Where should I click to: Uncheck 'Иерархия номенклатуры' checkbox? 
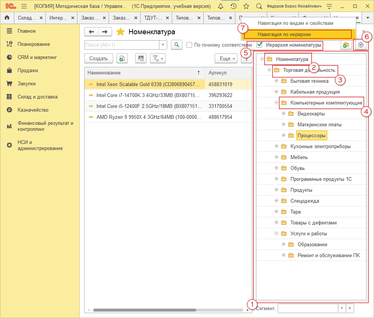pos(260,45)
